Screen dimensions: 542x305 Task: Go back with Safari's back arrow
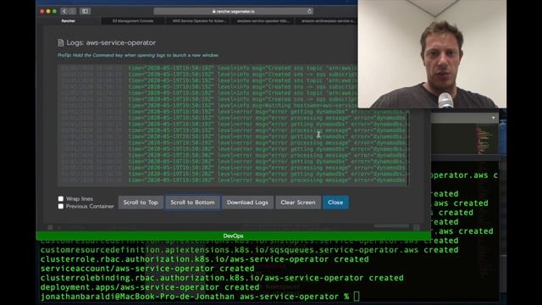[x=64, y=11]
